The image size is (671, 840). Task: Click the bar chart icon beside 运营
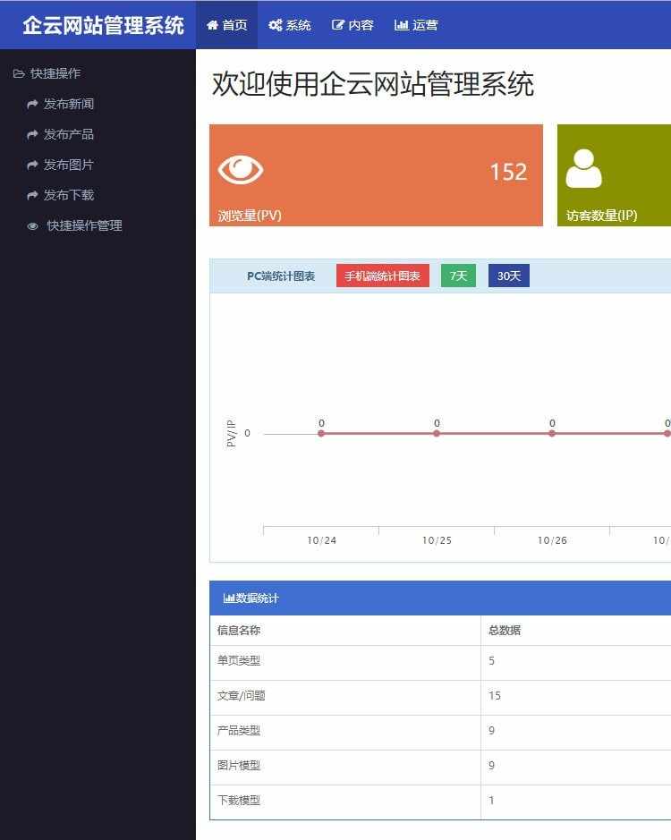click(x=402, y=25)
